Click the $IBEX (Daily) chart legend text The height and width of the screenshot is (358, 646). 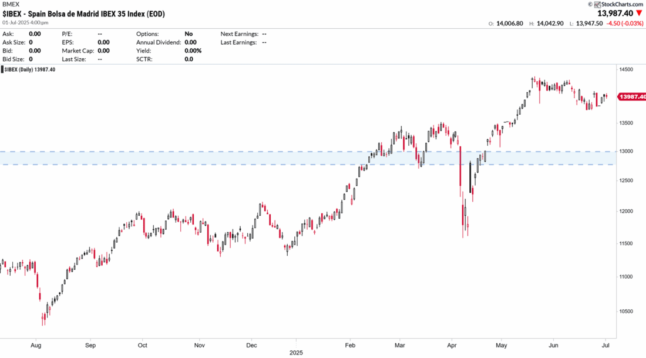[x=30, y=70]
